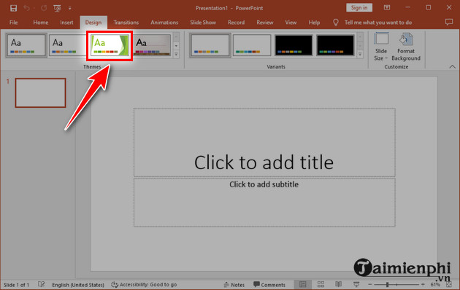Image resolution: width=460 pixels, height=290 pixels.
Task: Open Ribbon Display Options icon
Action: (x=387, y=7)
